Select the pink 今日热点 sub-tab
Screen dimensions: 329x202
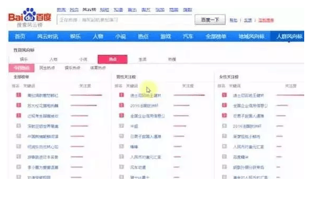pos(22,68)
